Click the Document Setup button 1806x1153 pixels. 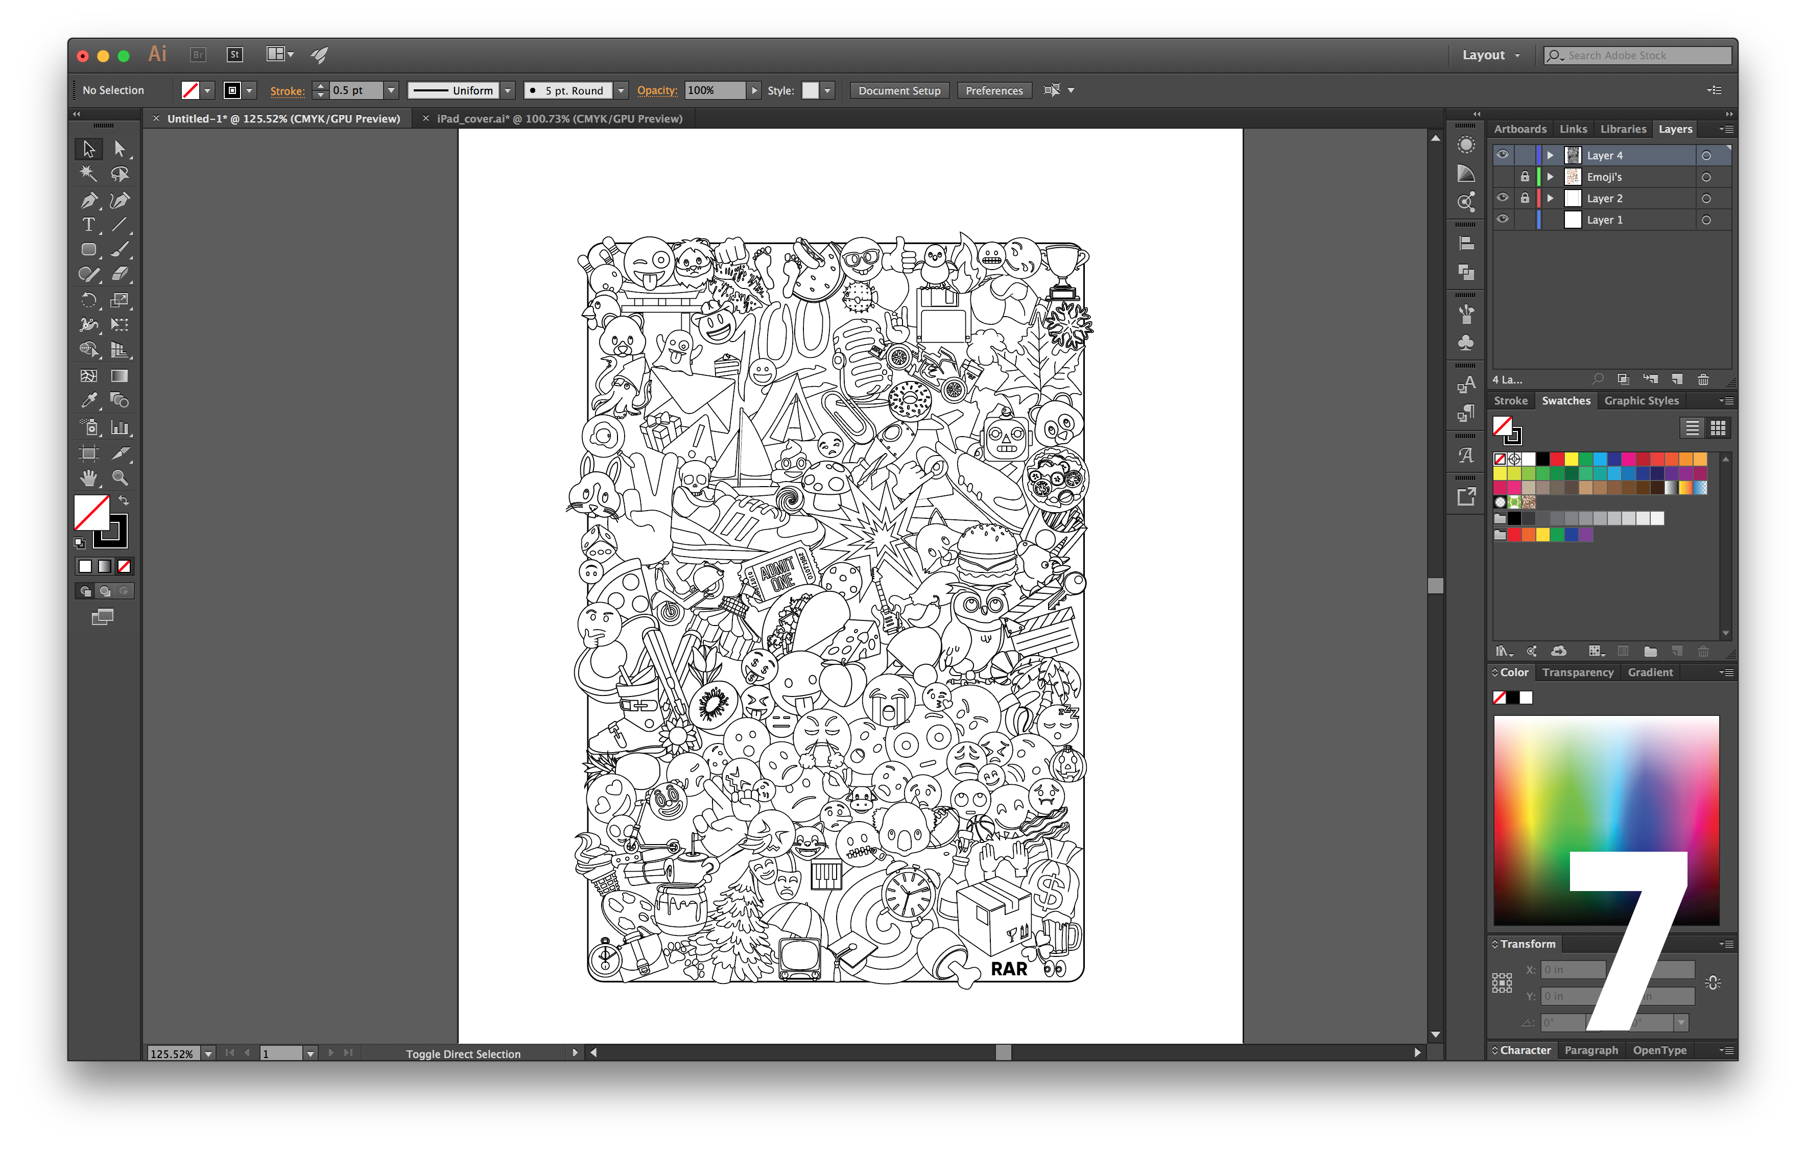click(x=898, y=91)
